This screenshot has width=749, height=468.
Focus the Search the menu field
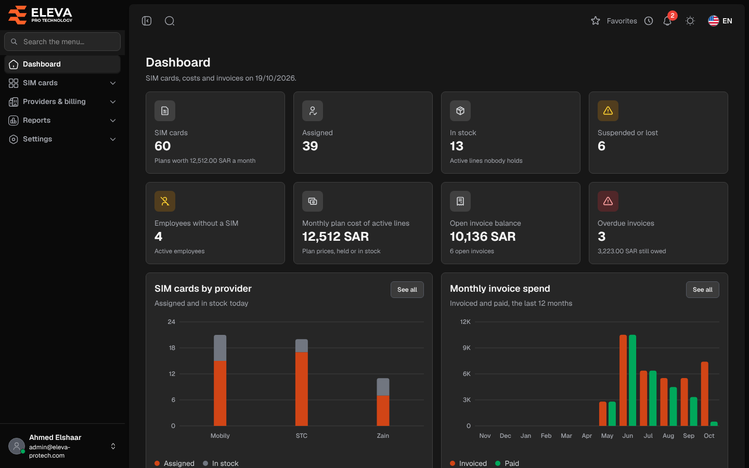[62, 42]
